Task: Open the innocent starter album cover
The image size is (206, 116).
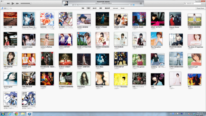Action: click(29, 40)
